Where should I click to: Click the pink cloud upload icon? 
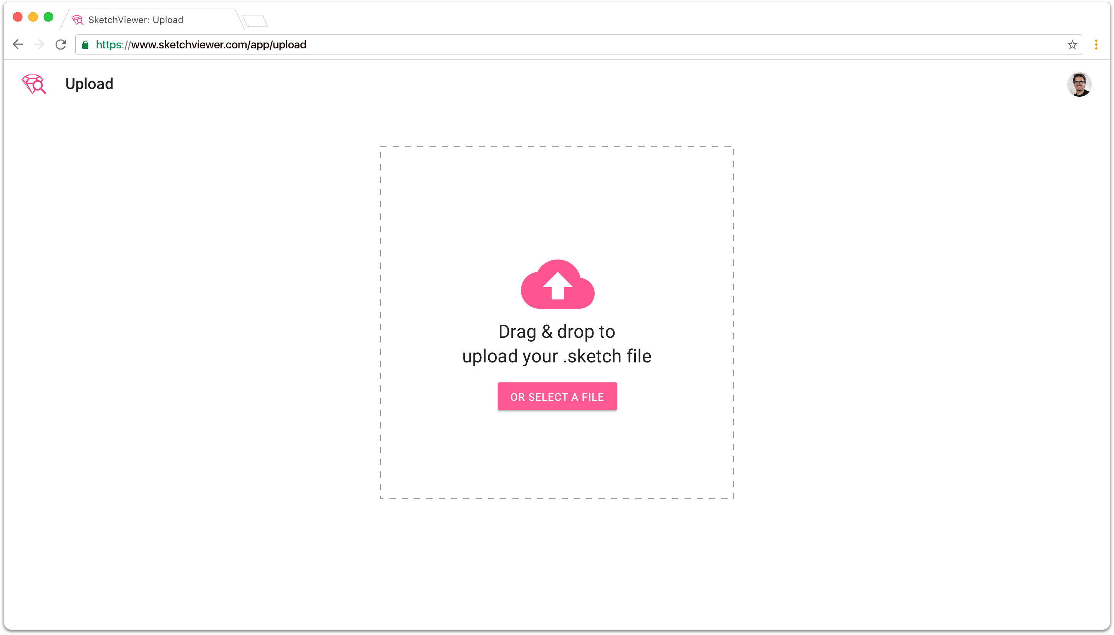click(557, 284)
